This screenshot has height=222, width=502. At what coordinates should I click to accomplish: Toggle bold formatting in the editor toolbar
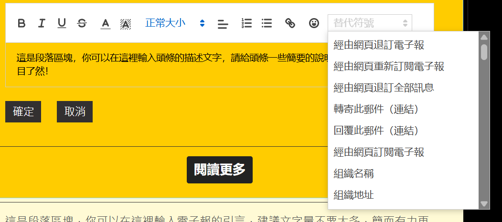[21, 23]
